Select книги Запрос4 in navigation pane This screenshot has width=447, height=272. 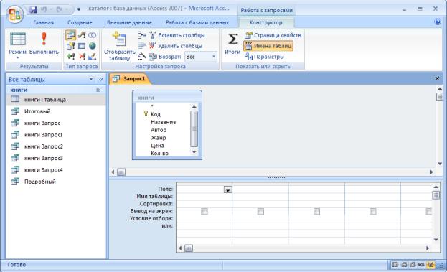[56, 169]
